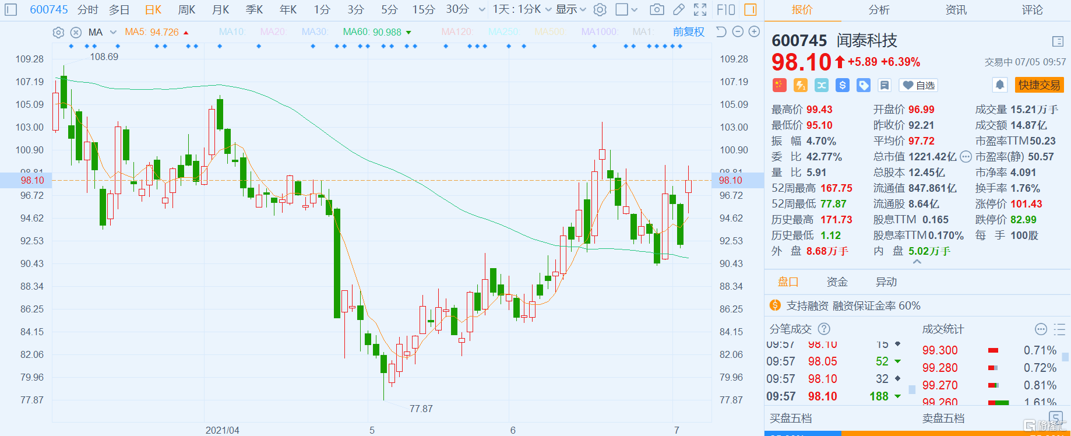Image resolution: width=1071 pixels, height=436 pixels.
Task: Open the 资讯 news tab
Action: pyautogui.click(x=956, y=10)
